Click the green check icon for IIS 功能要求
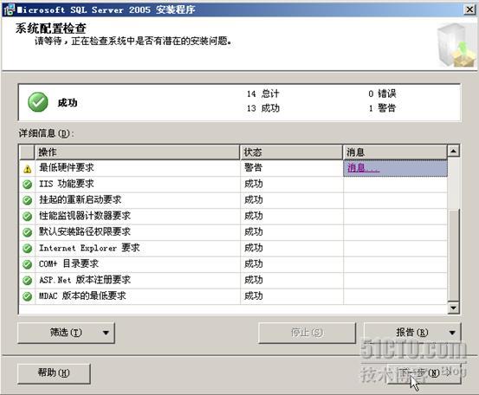479x395 pixels. pyautogui.click(x=28, y=185)
